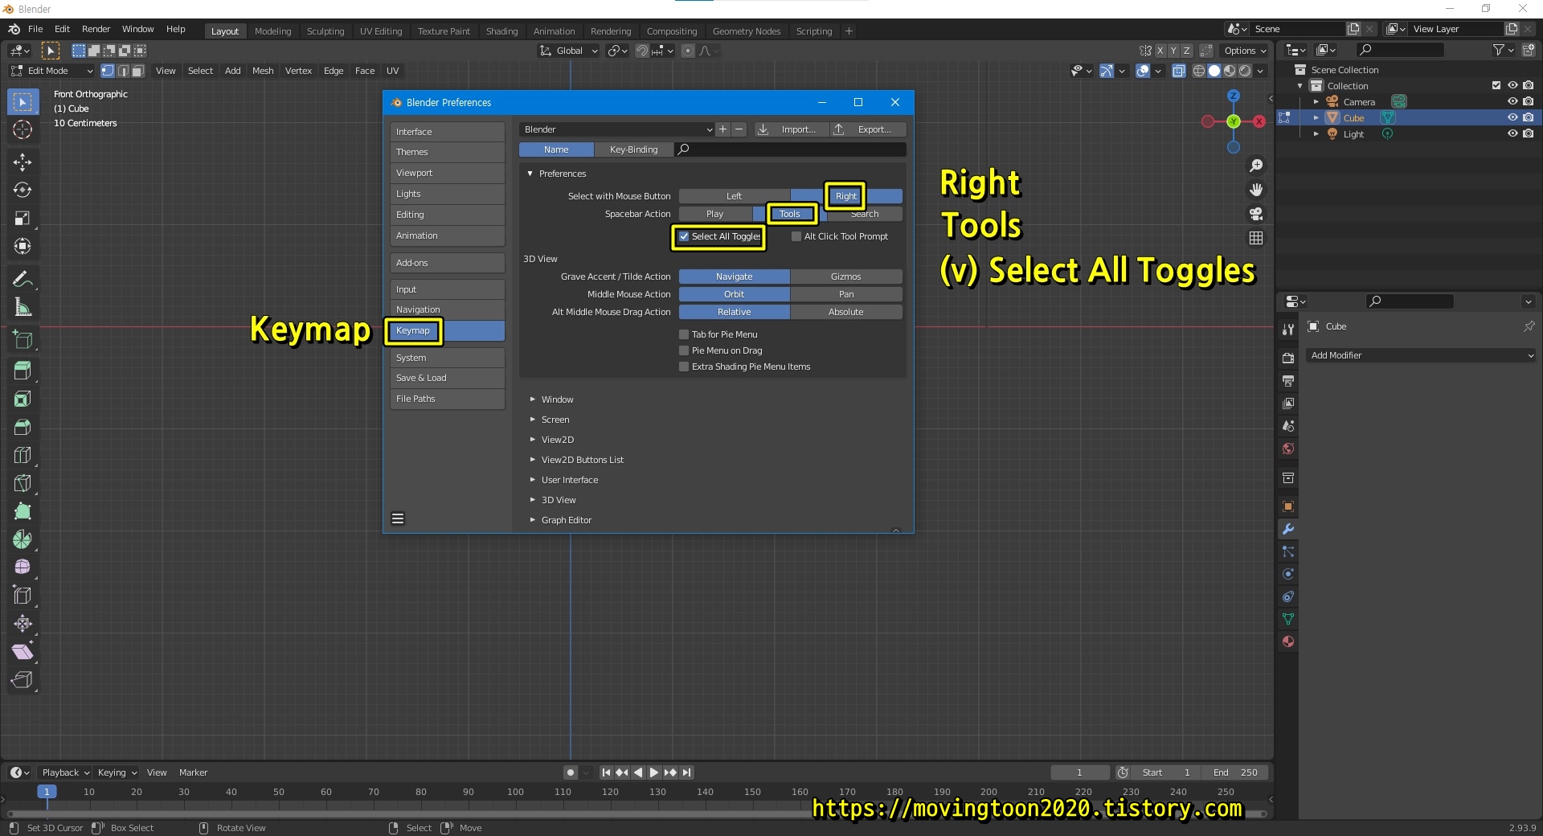Switch orthographic/perspective with the grid icon

click(1256, 238)
